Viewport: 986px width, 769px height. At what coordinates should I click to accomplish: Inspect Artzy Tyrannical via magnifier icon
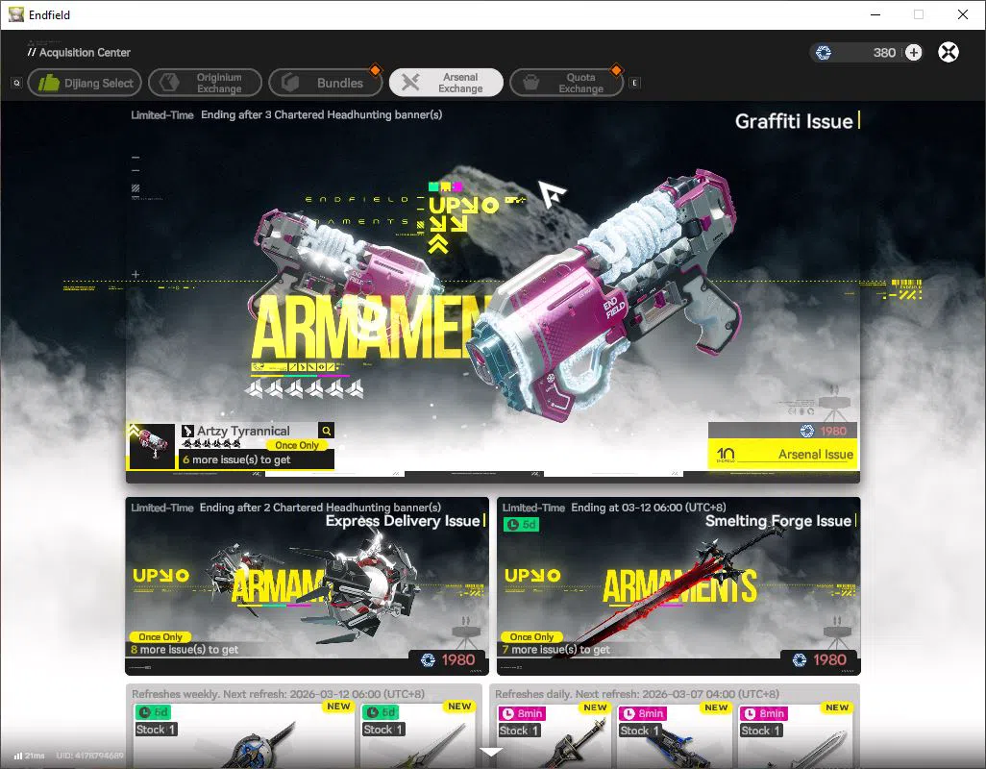[x=327, y=431]
